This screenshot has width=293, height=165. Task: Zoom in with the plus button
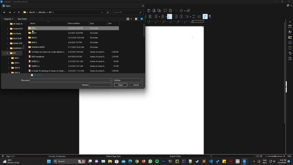(x=284, y=156)
